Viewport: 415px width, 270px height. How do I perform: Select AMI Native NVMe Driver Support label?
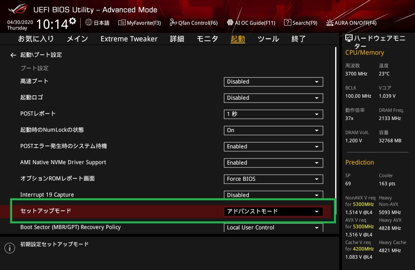tap(63, 162)
